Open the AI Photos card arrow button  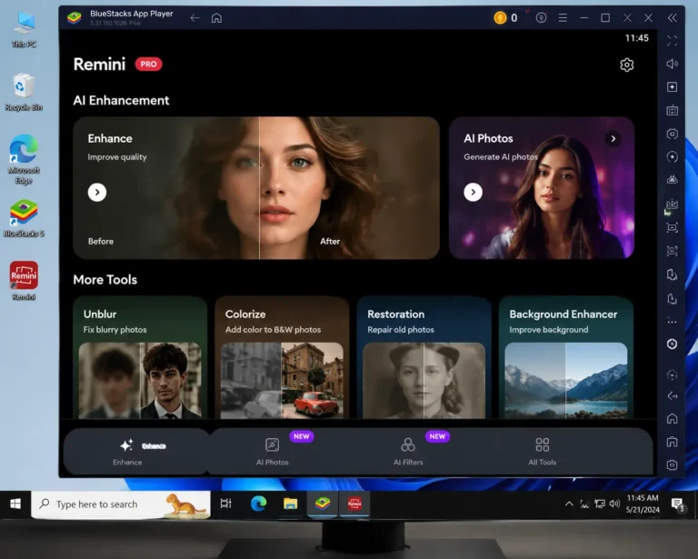pyautogui.click(x=474, y=193)
